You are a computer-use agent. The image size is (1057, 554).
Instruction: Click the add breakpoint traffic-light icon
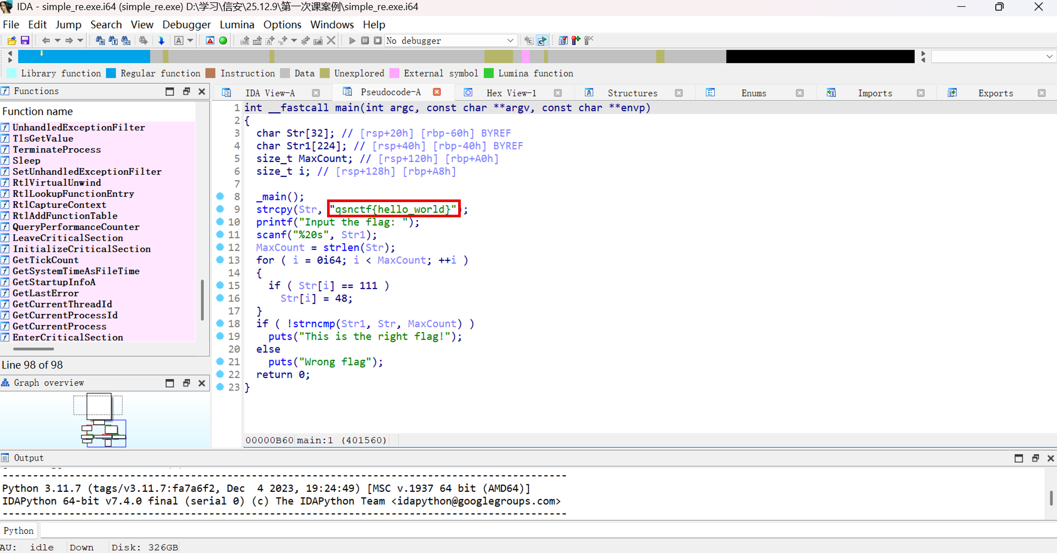point(576,41)
